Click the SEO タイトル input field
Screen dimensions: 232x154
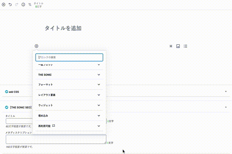click(56, 121)
